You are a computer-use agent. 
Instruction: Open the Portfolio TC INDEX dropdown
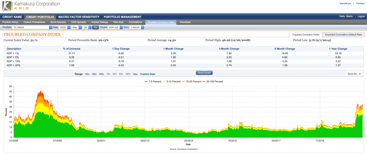(x=32, y=27)
